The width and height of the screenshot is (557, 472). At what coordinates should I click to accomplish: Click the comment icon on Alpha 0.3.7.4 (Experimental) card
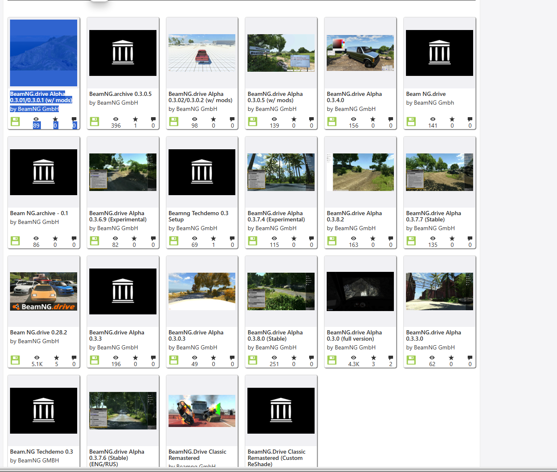[312, 239]
